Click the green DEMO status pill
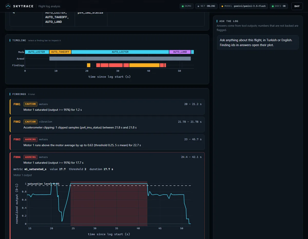Screen dimensions: 308x239 coord(187,6)
